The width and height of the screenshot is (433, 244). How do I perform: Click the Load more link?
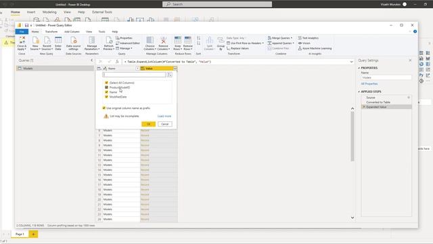click(x=164, y=116)
